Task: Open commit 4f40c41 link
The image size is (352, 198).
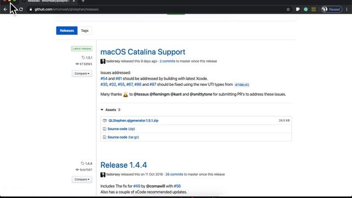Action: pos(242,85)
